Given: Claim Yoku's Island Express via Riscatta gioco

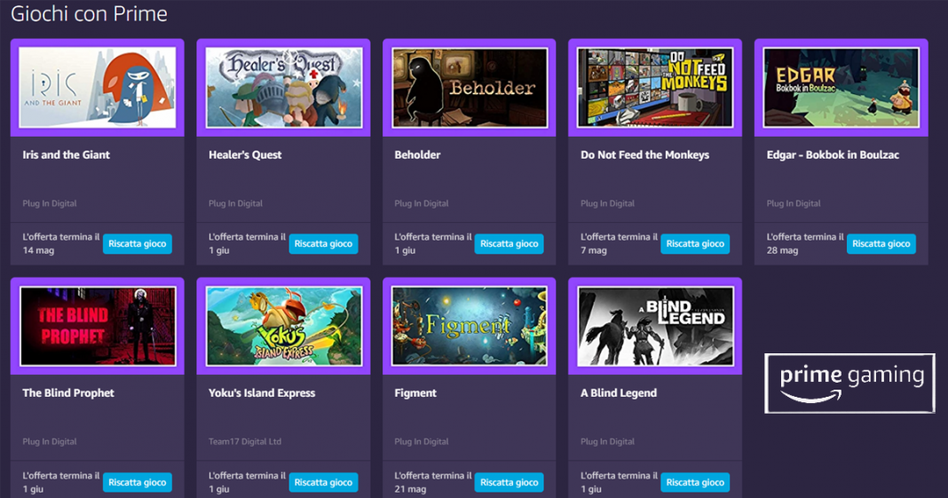Looking at the screenshot, I should coord(323,482).
